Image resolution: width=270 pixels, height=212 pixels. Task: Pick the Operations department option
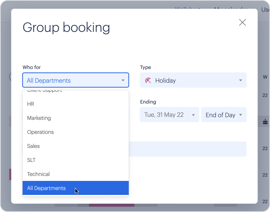(x=41, y=132)
